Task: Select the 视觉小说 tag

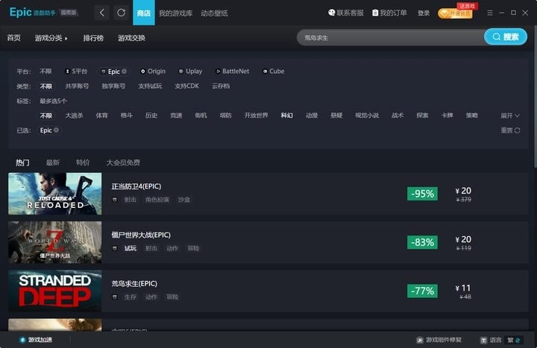Action: [x=367, y=116]
